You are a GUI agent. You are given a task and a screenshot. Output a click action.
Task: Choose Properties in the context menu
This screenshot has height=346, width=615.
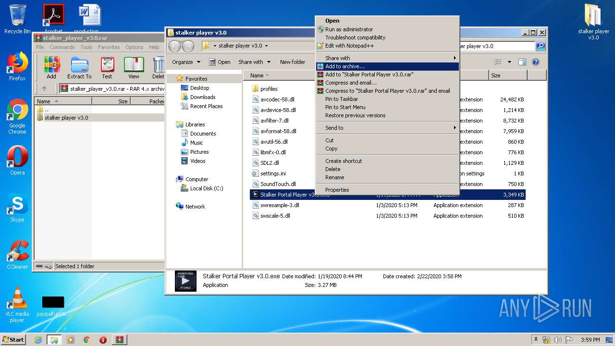[387, 190]
